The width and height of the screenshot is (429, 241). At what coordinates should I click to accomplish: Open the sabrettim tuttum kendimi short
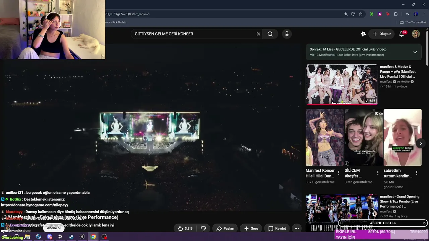pyautogui.click(x=403, y=137)
